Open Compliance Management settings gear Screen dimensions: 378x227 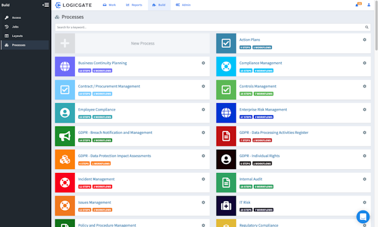pyautogui.click(x=365, y=63)
